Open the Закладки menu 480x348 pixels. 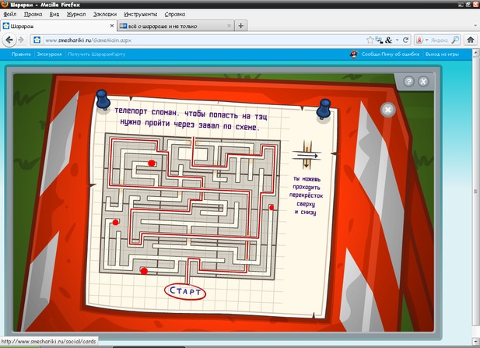[105, 14]
